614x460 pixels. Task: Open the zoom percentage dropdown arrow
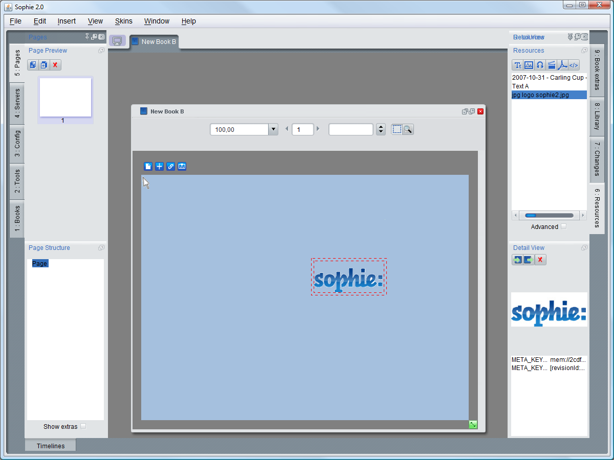click(x=273, y=130)
